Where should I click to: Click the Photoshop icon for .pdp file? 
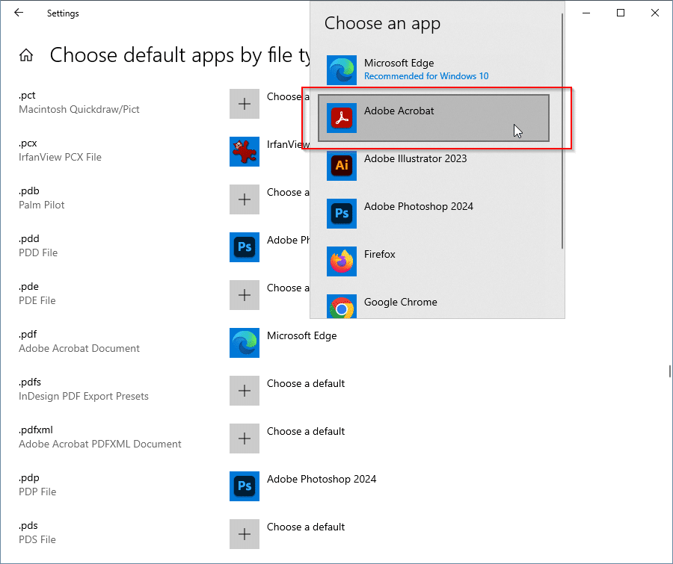[x=245, y=486]
